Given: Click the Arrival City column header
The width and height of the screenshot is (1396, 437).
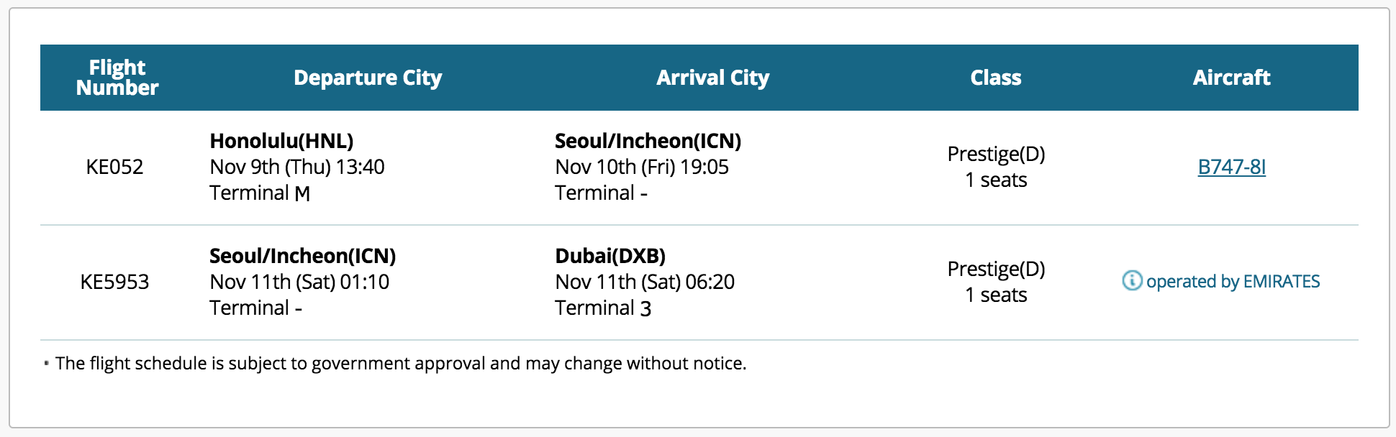Looking at the screenshot, I should click(x=712, y=78).
